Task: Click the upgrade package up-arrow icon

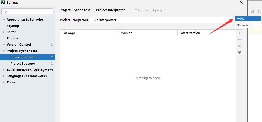Action: pos(240,46)
